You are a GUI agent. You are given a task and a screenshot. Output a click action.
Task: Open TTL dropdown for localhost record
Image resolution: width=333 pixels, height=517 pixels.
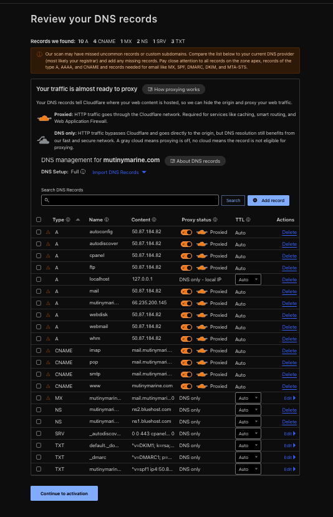[248, 279]
